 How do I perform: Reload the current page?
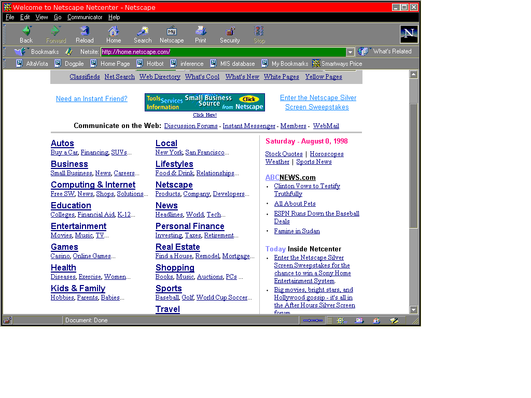85,35
